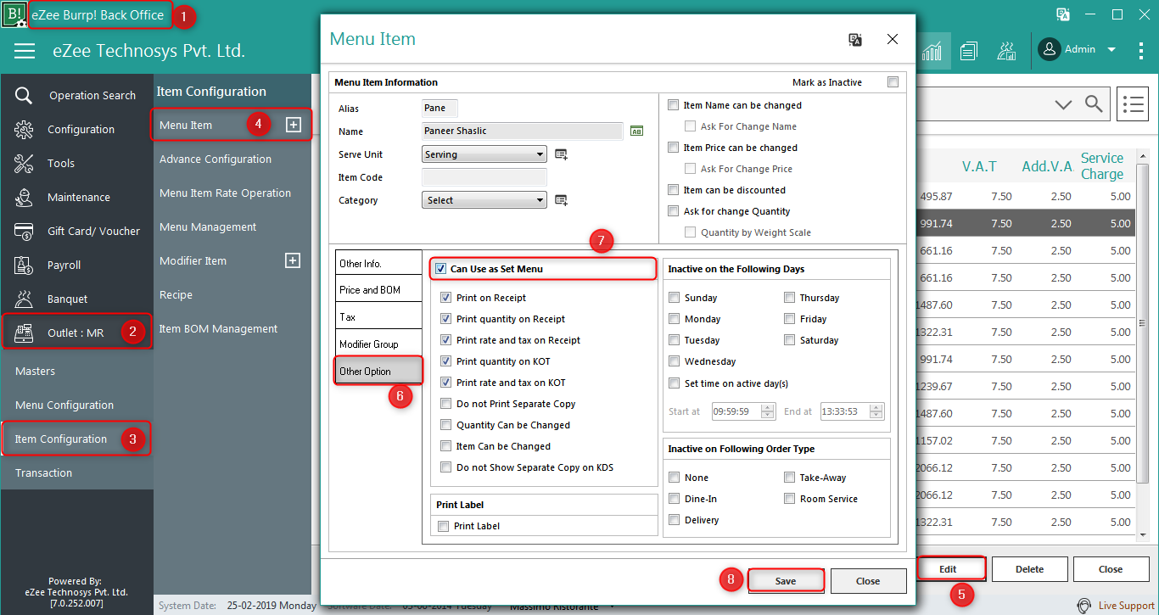Click the translate icon in title bar
1159x615 pixels.
pyautogui.click(x=1062, y=14)
